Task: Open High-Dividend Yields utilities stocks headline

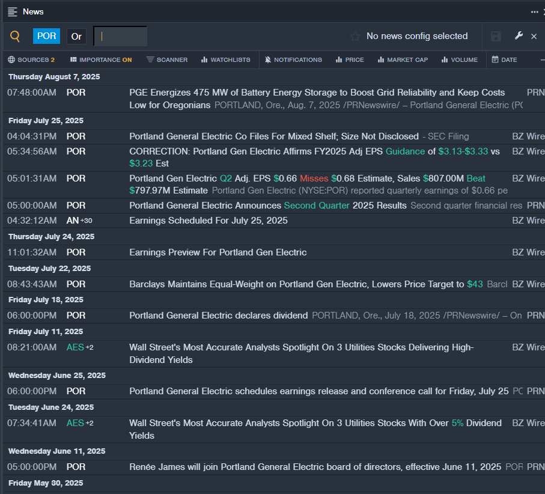Action: 302,353
